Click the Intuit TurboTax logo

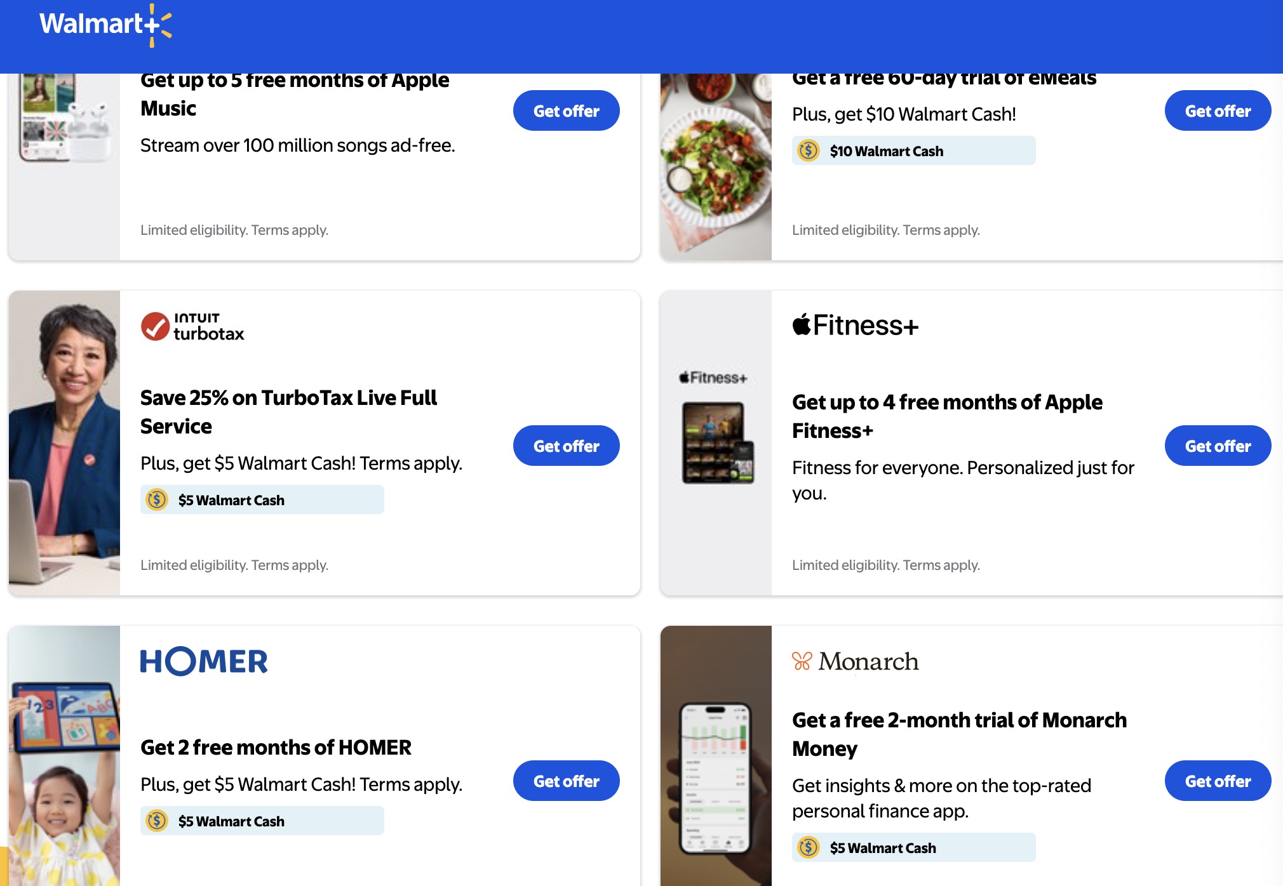[192, 326]
